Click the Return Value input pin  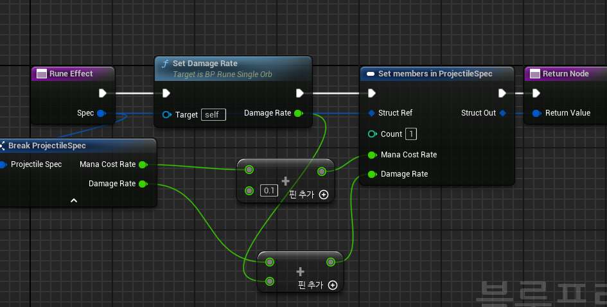pos(536,113)
